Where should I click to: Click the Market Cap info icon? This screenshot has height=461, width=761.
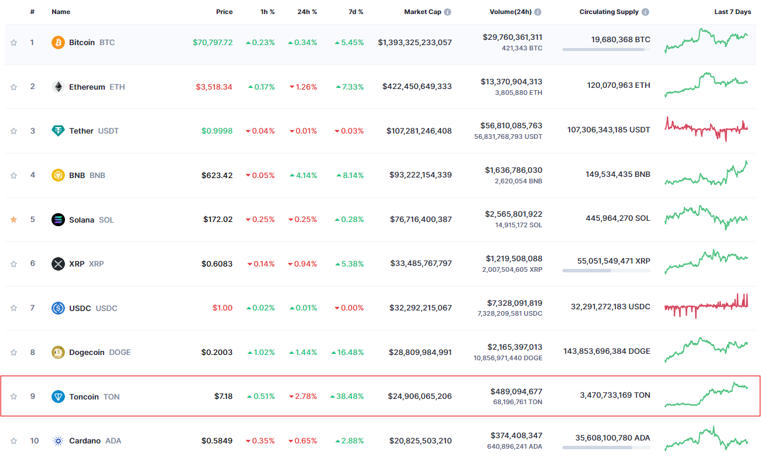tap(448, 12)
